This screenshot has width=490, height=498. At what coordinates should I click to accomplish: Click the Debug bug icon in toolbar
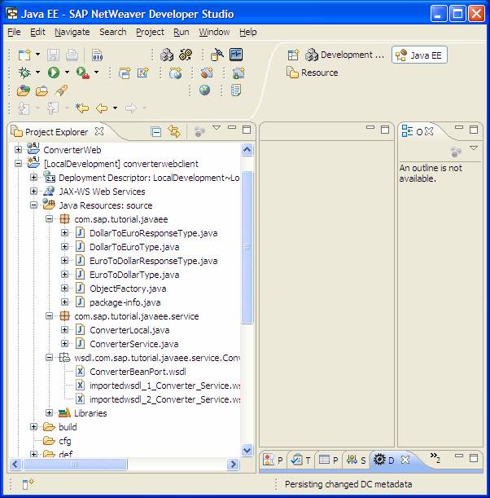(25, 73)
